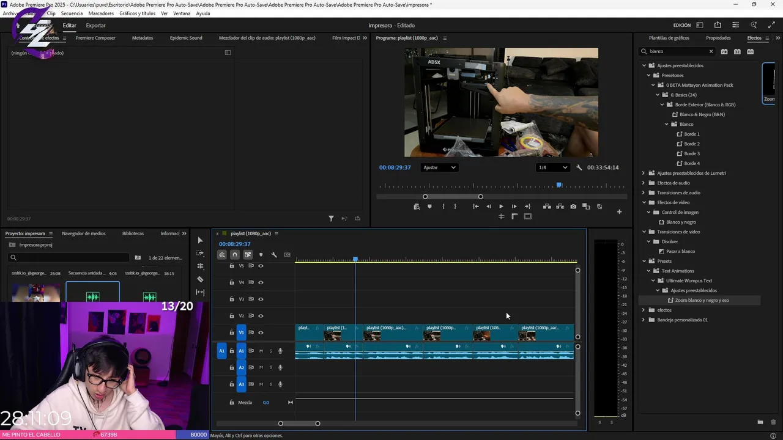Click Accelerated Effects filter icon
The width and height of the screenshot is (783, 440).
(724, 51)
